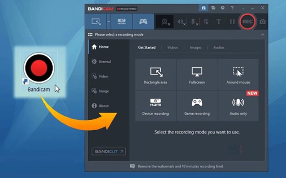Image resolution: width=286 pixels, height=178 pixels.
Task: Open the About sidebar section
Action: pos(109,106)
